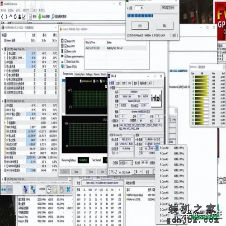Toggle the Stress cache checkbox
This screenshot has height=226, width=226.
tap(66, 51)
